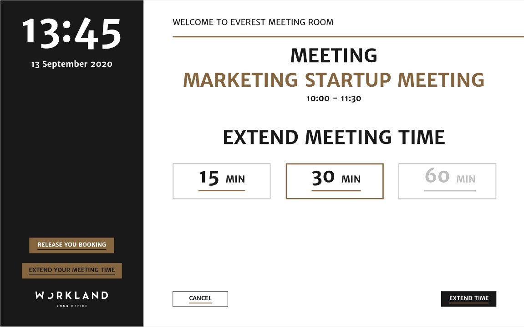Click the WORKLAND logo

point(71,296)
